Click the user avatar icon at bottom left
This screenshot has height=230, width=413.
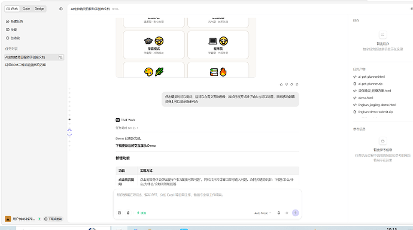click(x=8, y=219)
